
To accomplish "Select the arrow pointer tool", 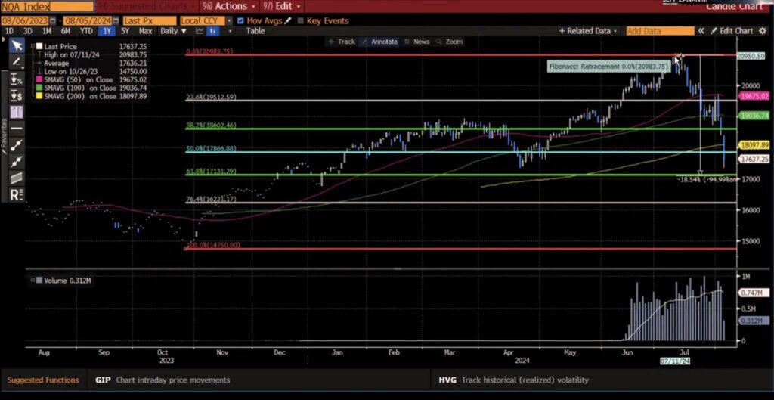I will (15, 46).
